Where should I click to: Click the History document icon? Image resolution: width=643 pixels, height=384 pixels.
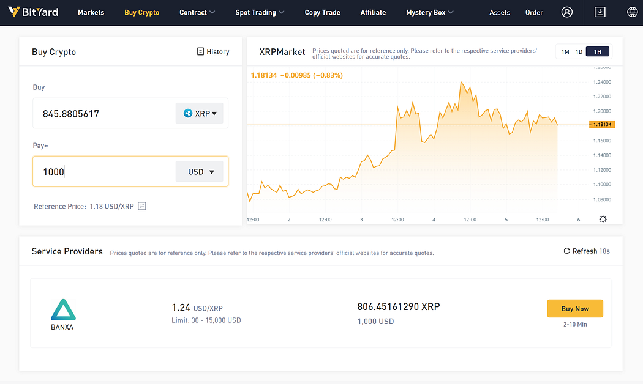pos(200,52)
